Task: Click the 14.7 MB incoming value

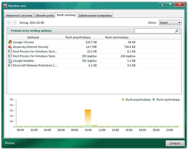Action: click(x=91, y=47)
